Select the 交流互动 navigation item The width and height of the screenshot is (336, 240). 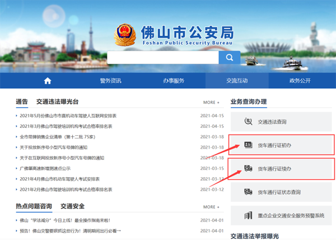237,81
